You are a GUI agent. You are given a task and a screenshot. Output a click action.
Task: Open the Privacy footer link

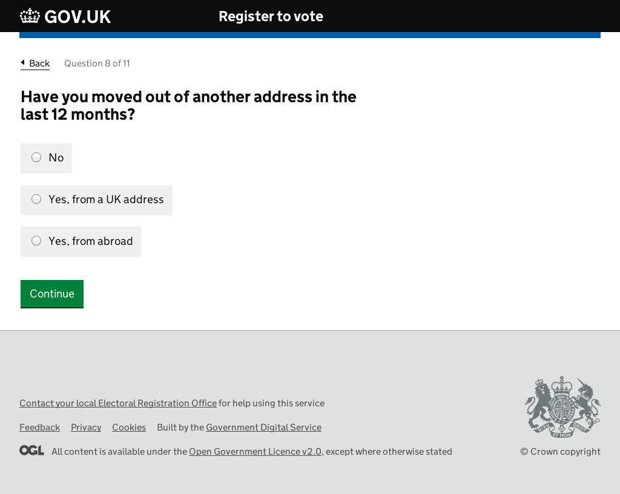(86, 427)
